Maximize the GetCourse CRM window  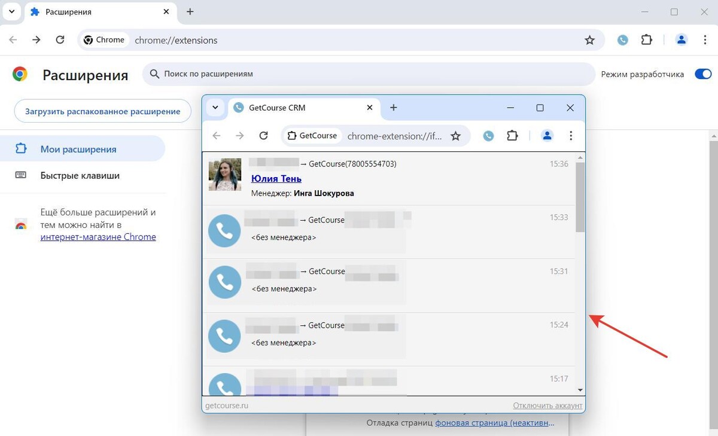540,108
